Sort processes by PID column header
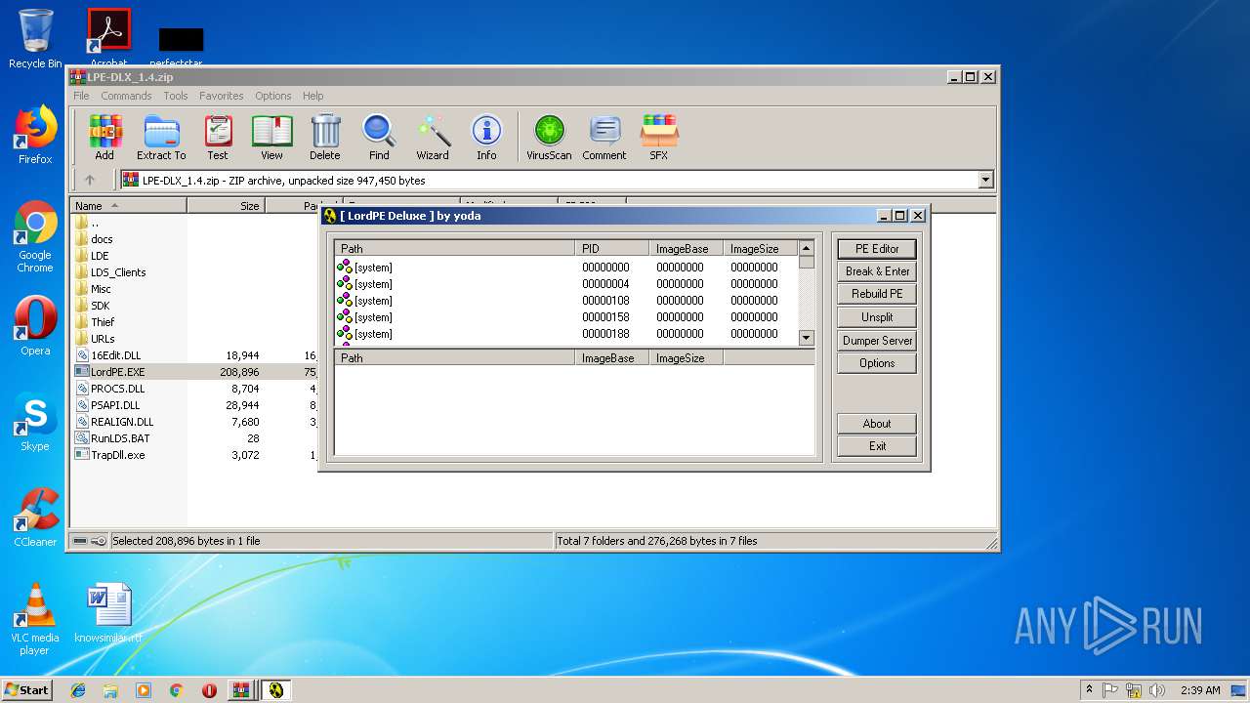Screen dimensions: 1250x703 (x=612, y=249)
